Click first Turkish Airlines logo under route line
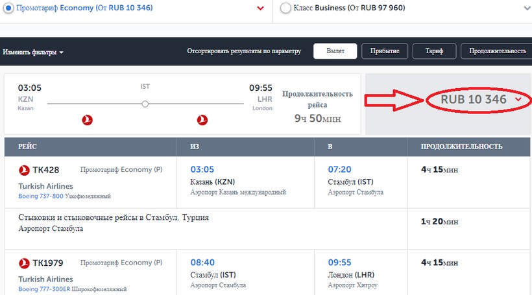Image resolution: width=532 pixels, height=295 pixels. coord(88,120)
